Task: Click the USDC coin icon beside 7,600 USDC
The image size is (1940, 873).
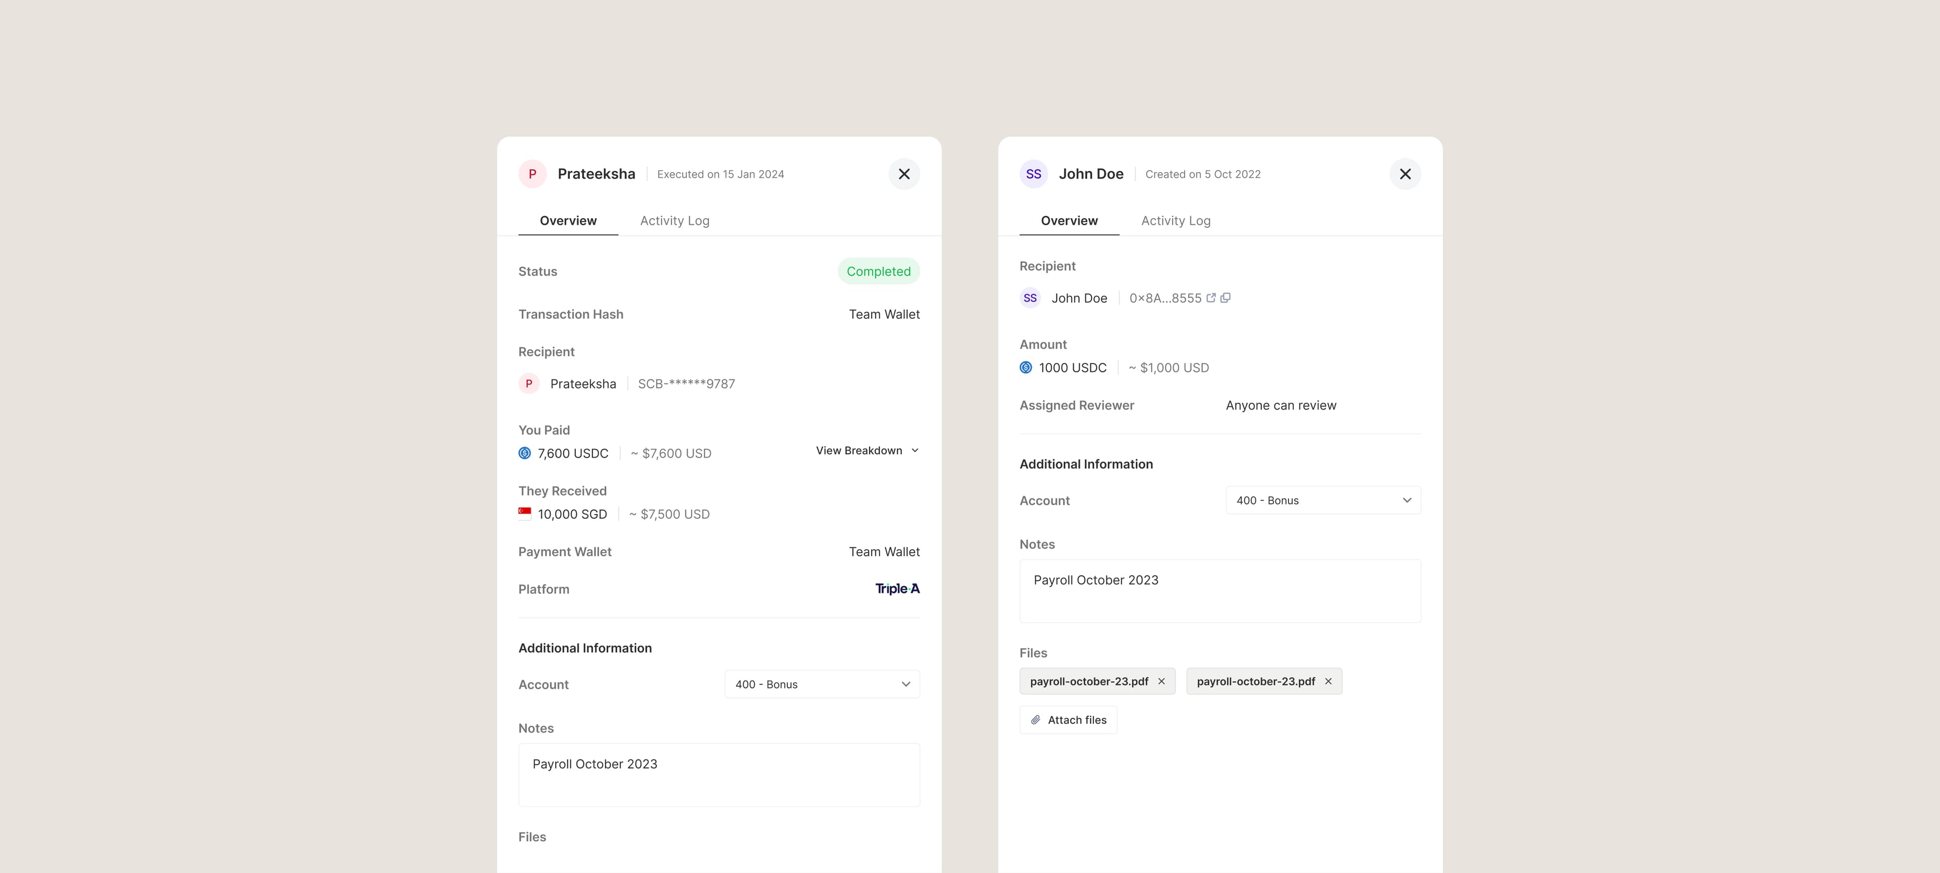Action: pyautogui.click(x=525, y=453)
